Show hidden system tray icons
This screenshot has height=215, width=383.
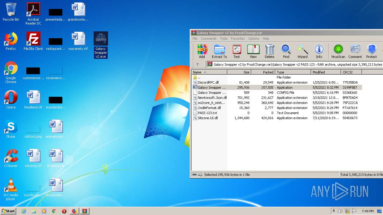pos(334,211)
